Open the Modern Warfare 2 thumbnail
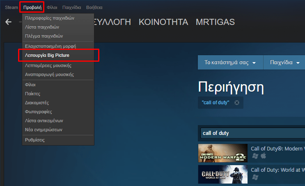 coord(223,153)
